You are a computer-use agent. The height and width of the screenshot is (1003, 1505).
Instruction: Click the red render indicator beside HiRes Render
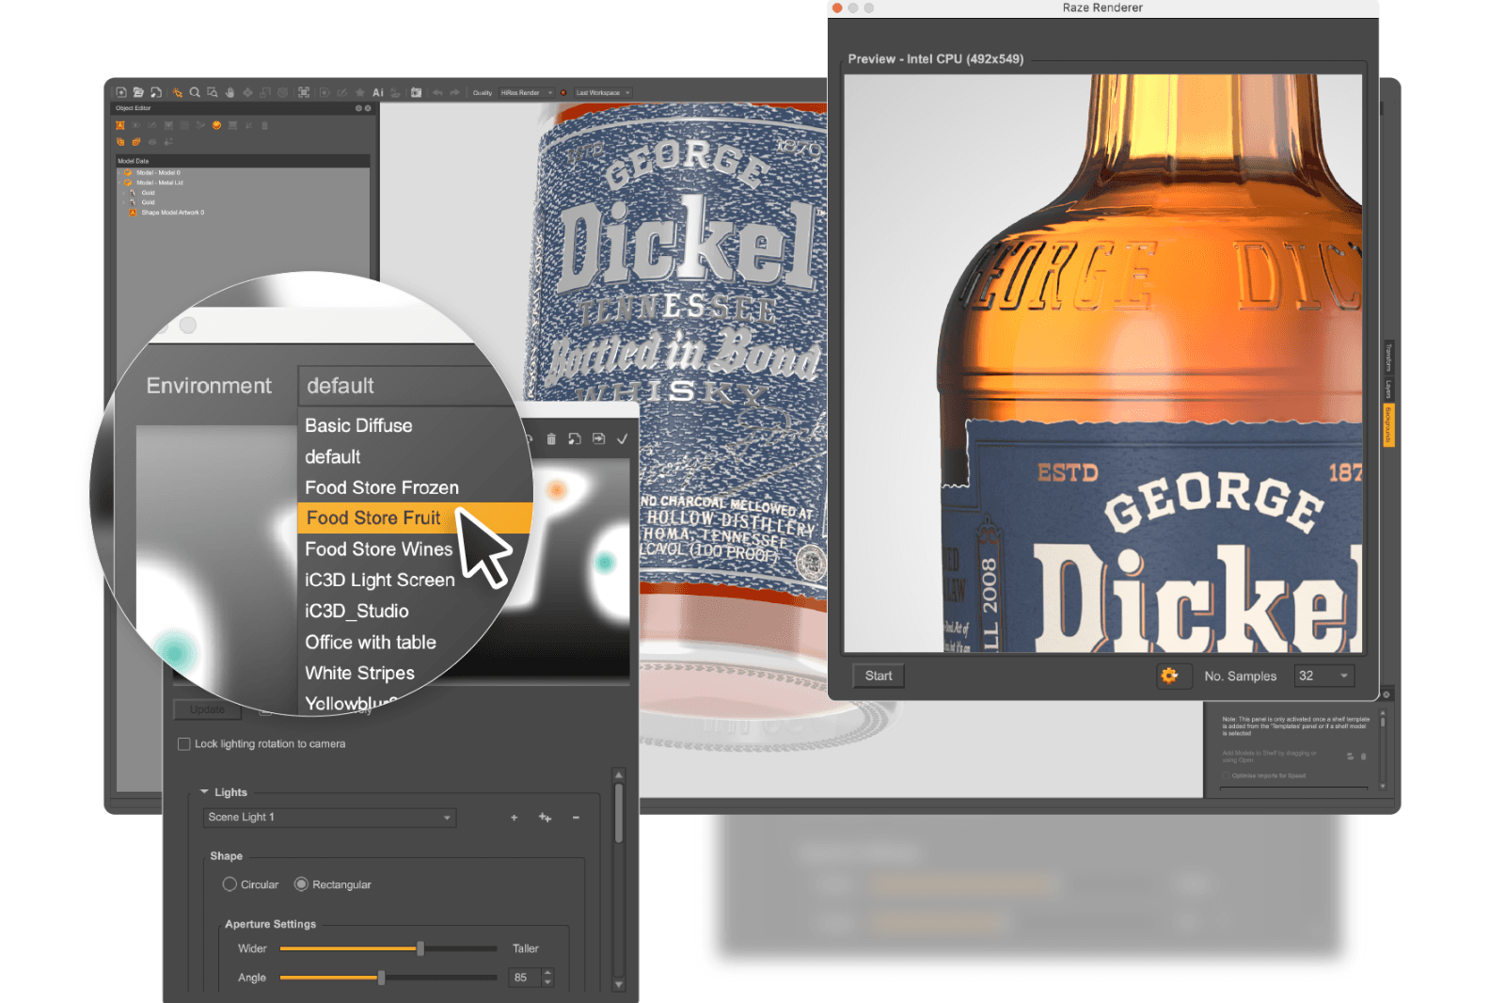563,92
